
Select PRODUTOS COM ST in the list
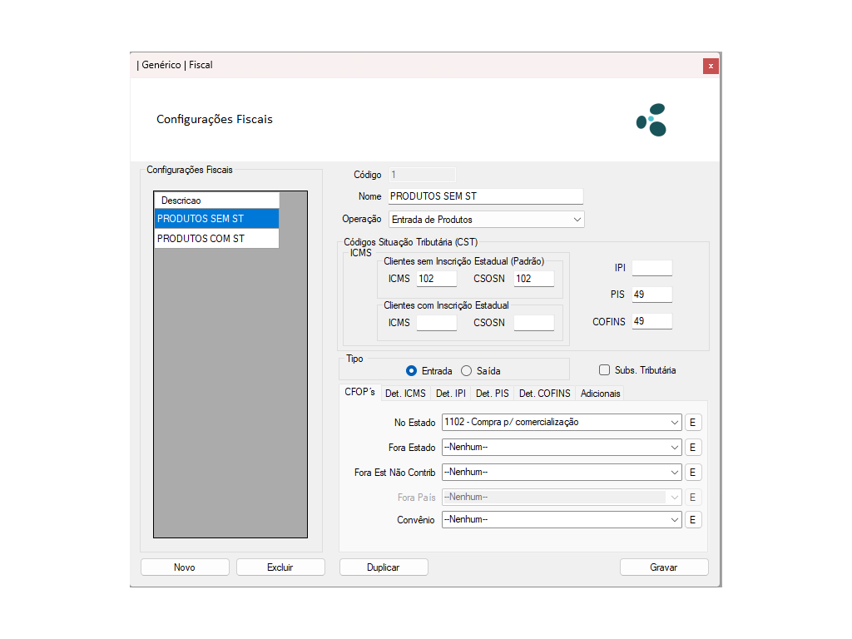[x=216, y=239]
